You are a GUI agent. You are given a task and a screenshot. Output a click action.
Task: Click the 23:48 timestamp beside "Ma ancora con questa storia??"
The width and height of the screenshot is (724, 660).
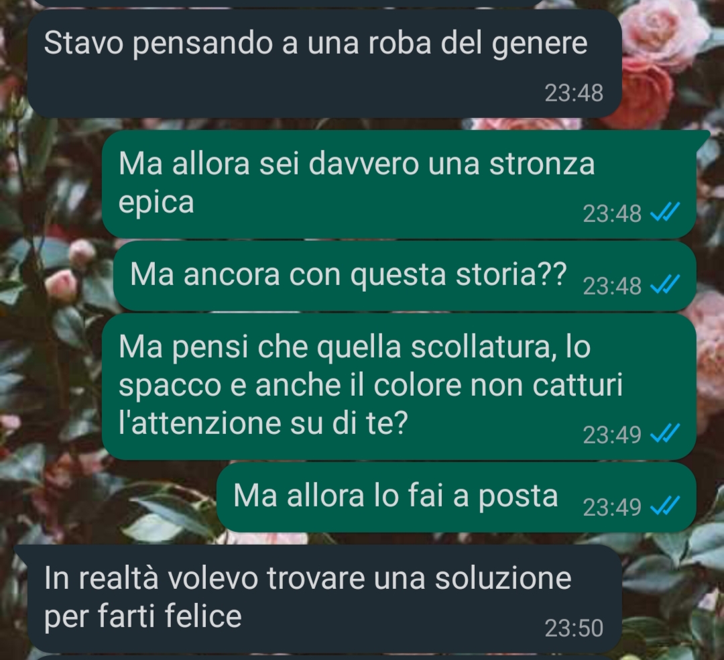(x=612, y=286)
